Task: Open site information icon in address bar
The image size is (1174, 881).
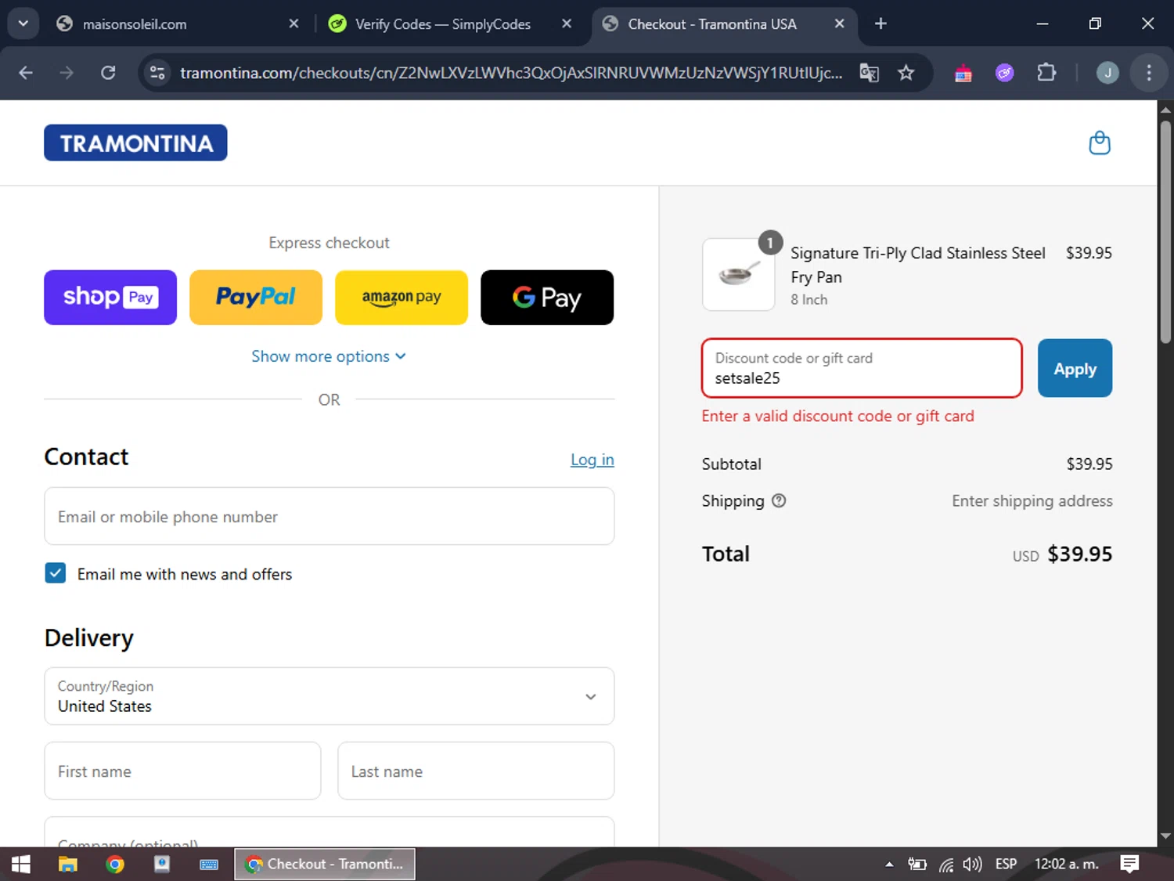Action: 157,73
